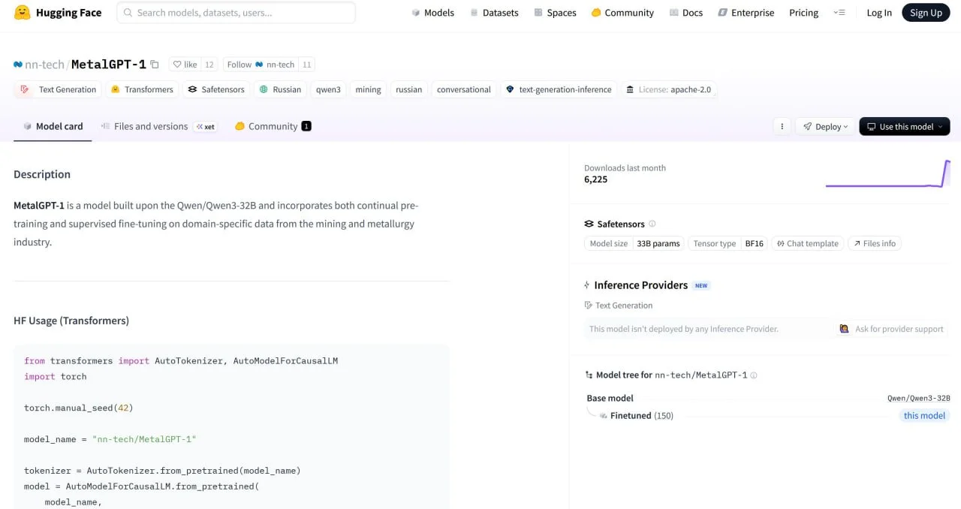961x509 pixels.
Task: Click the Safetensors info circle icon
Action: [652, 224]
